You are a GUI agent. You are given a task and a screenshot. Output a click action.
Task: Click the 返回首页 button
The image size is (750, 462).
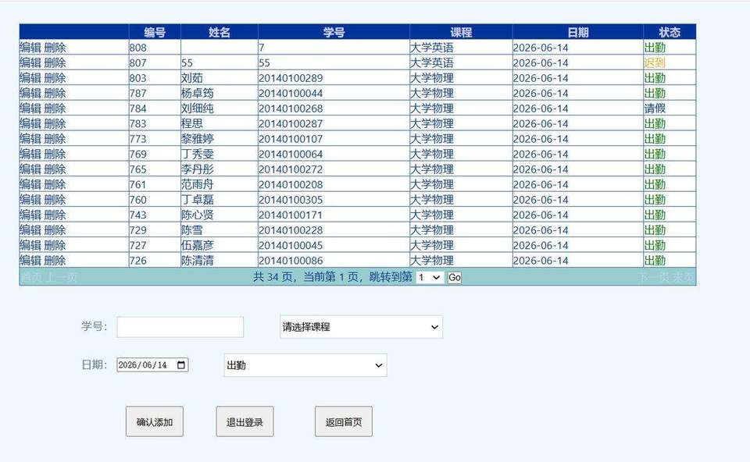(344, 421)
